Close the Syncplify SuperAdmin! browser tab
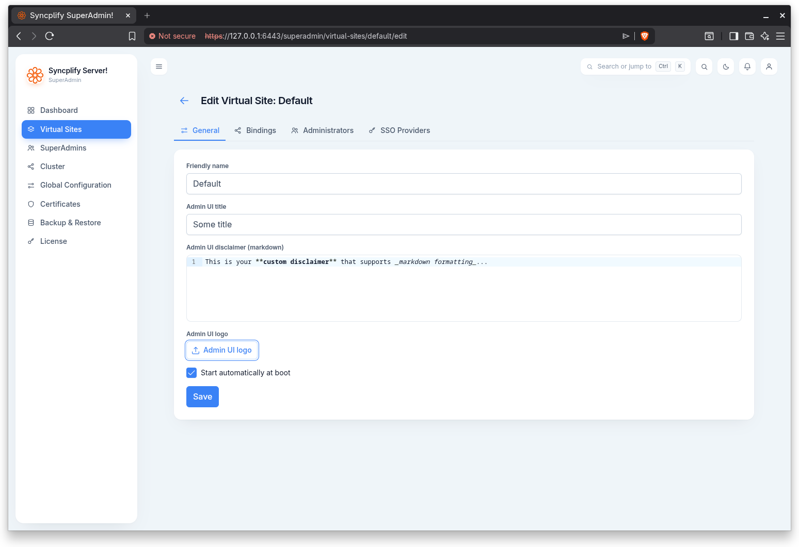Image resolution: width=799 pixels, height=547 pixels. coord(128,15)
